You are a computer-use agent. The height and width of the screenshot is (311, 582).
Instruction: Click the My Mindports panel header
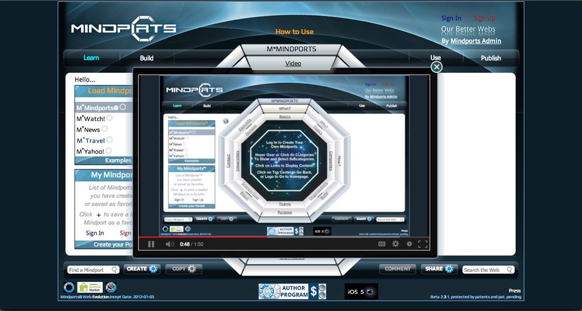coord(104,175)
